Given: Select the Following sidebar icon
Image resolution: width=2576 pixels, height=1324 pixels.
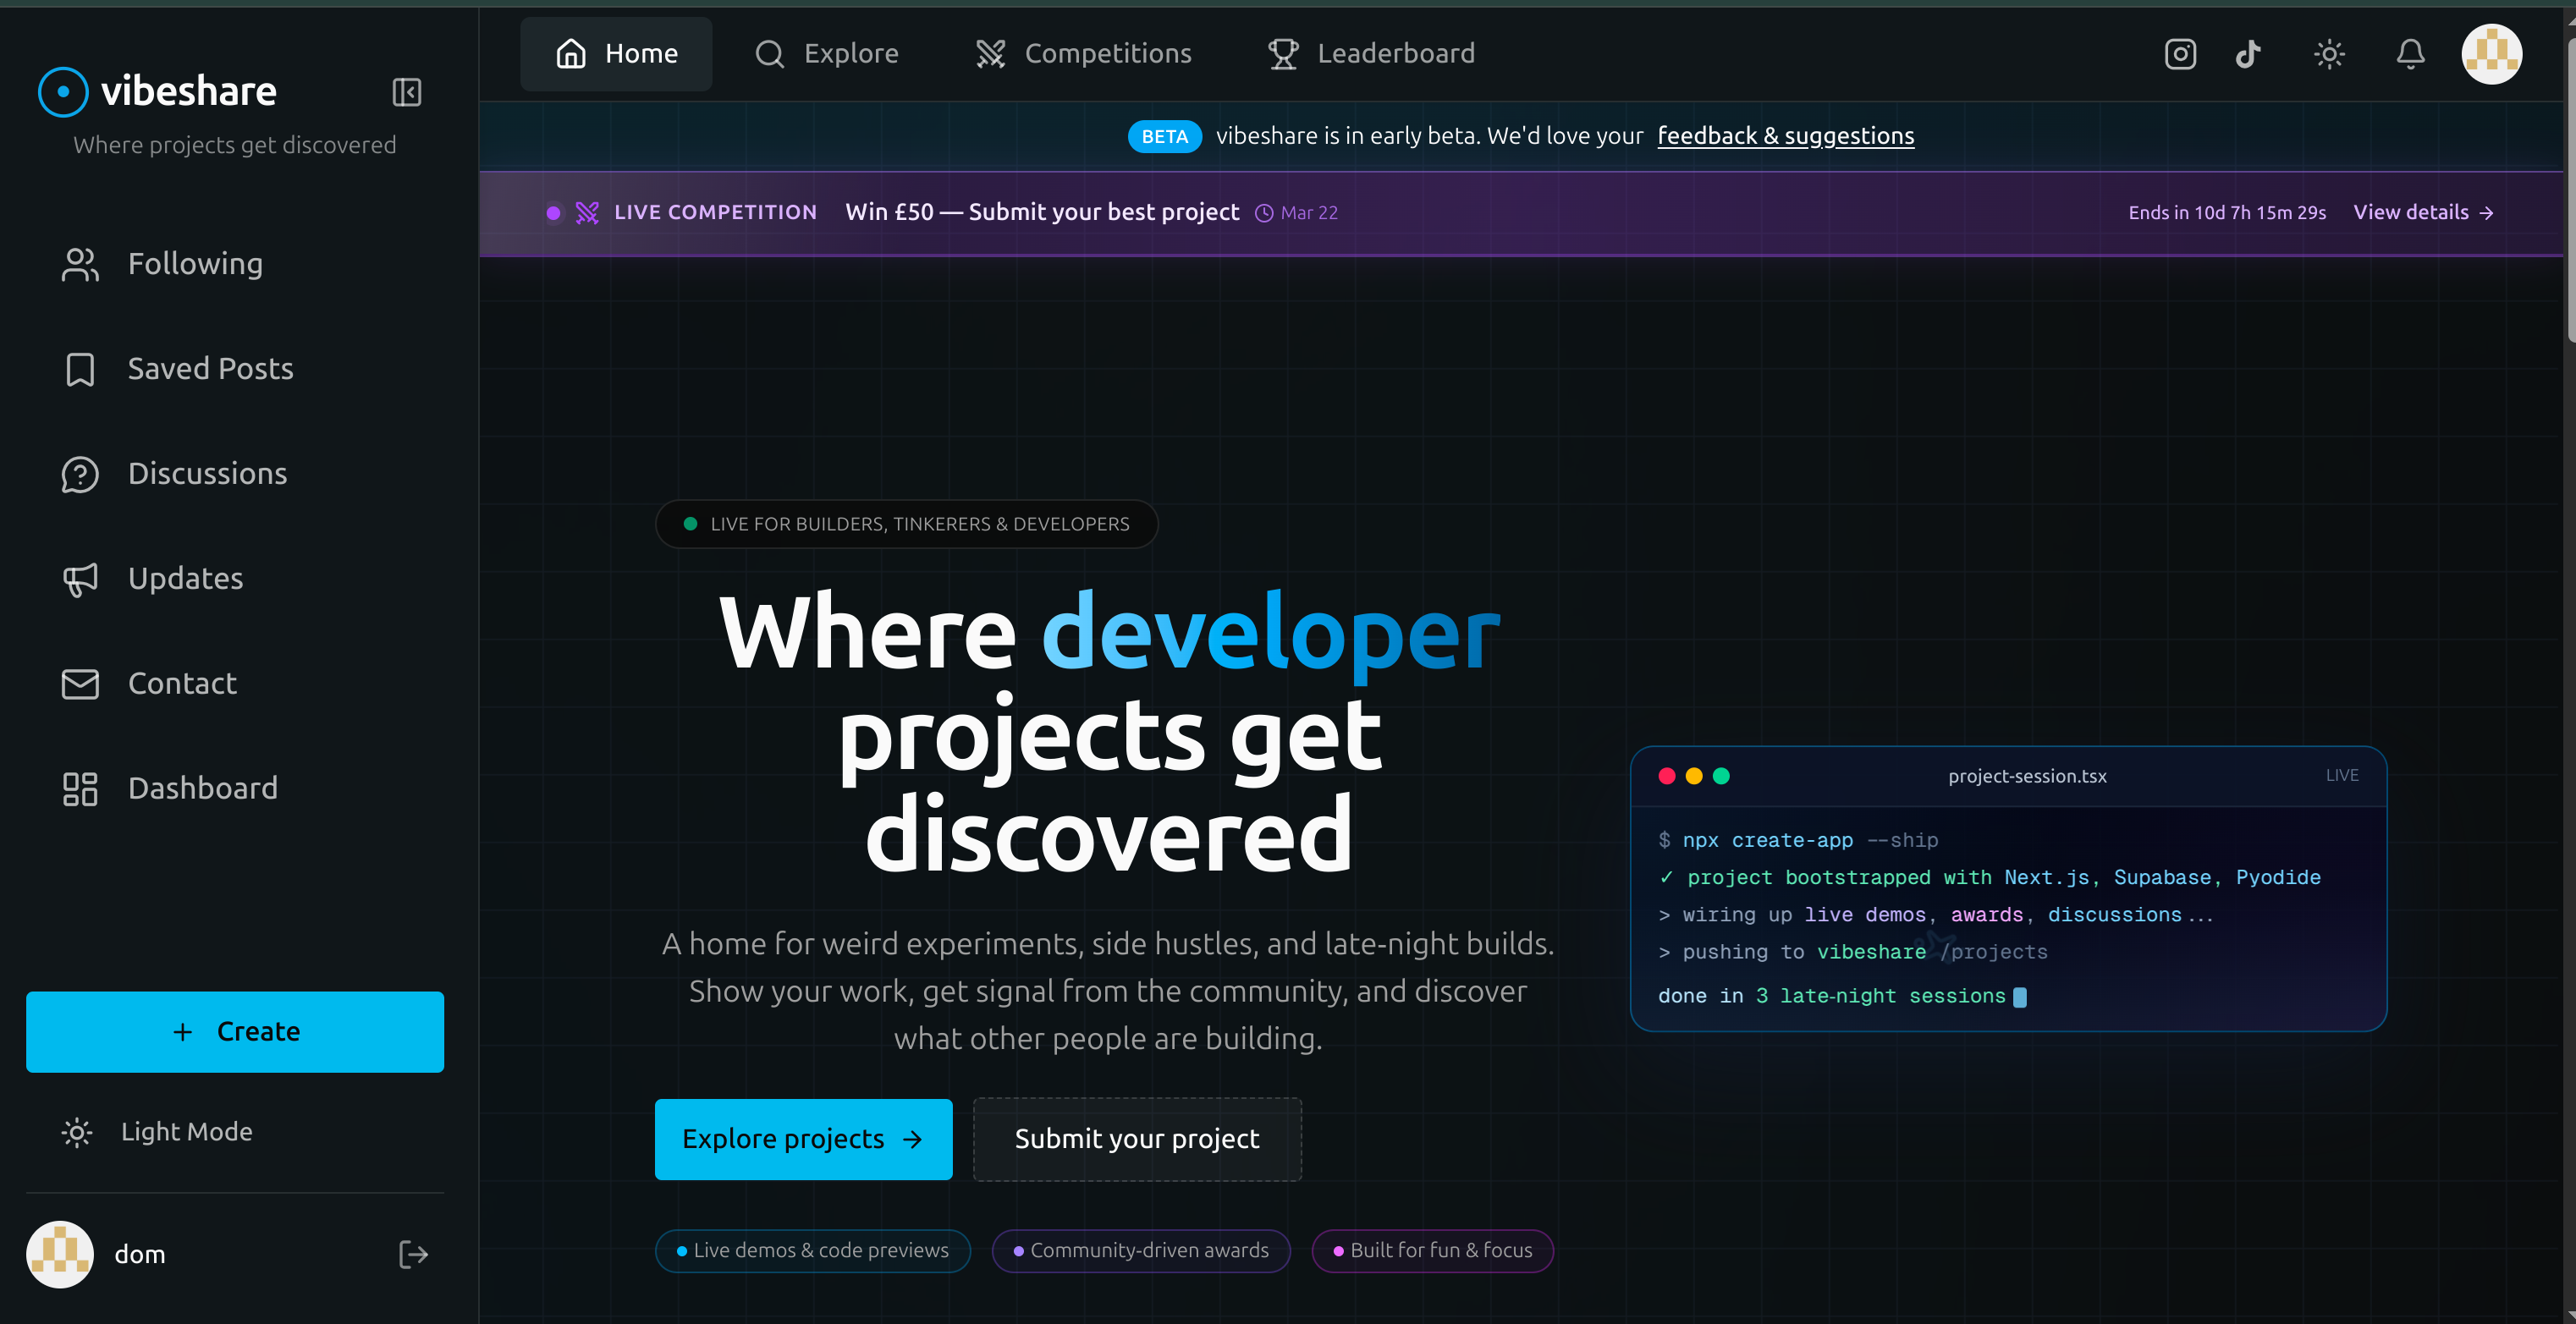Looking at the screenshot, I should point(80,264).
